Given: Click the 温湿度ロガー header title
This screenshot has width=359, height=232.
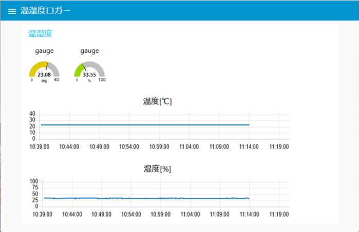Looking at the screenshot, I should pyautogui.click(x=45, y=11).
